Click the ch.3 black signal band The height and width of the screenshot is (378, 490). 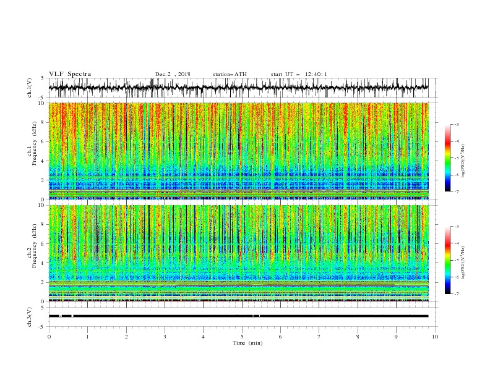point(238,316)
